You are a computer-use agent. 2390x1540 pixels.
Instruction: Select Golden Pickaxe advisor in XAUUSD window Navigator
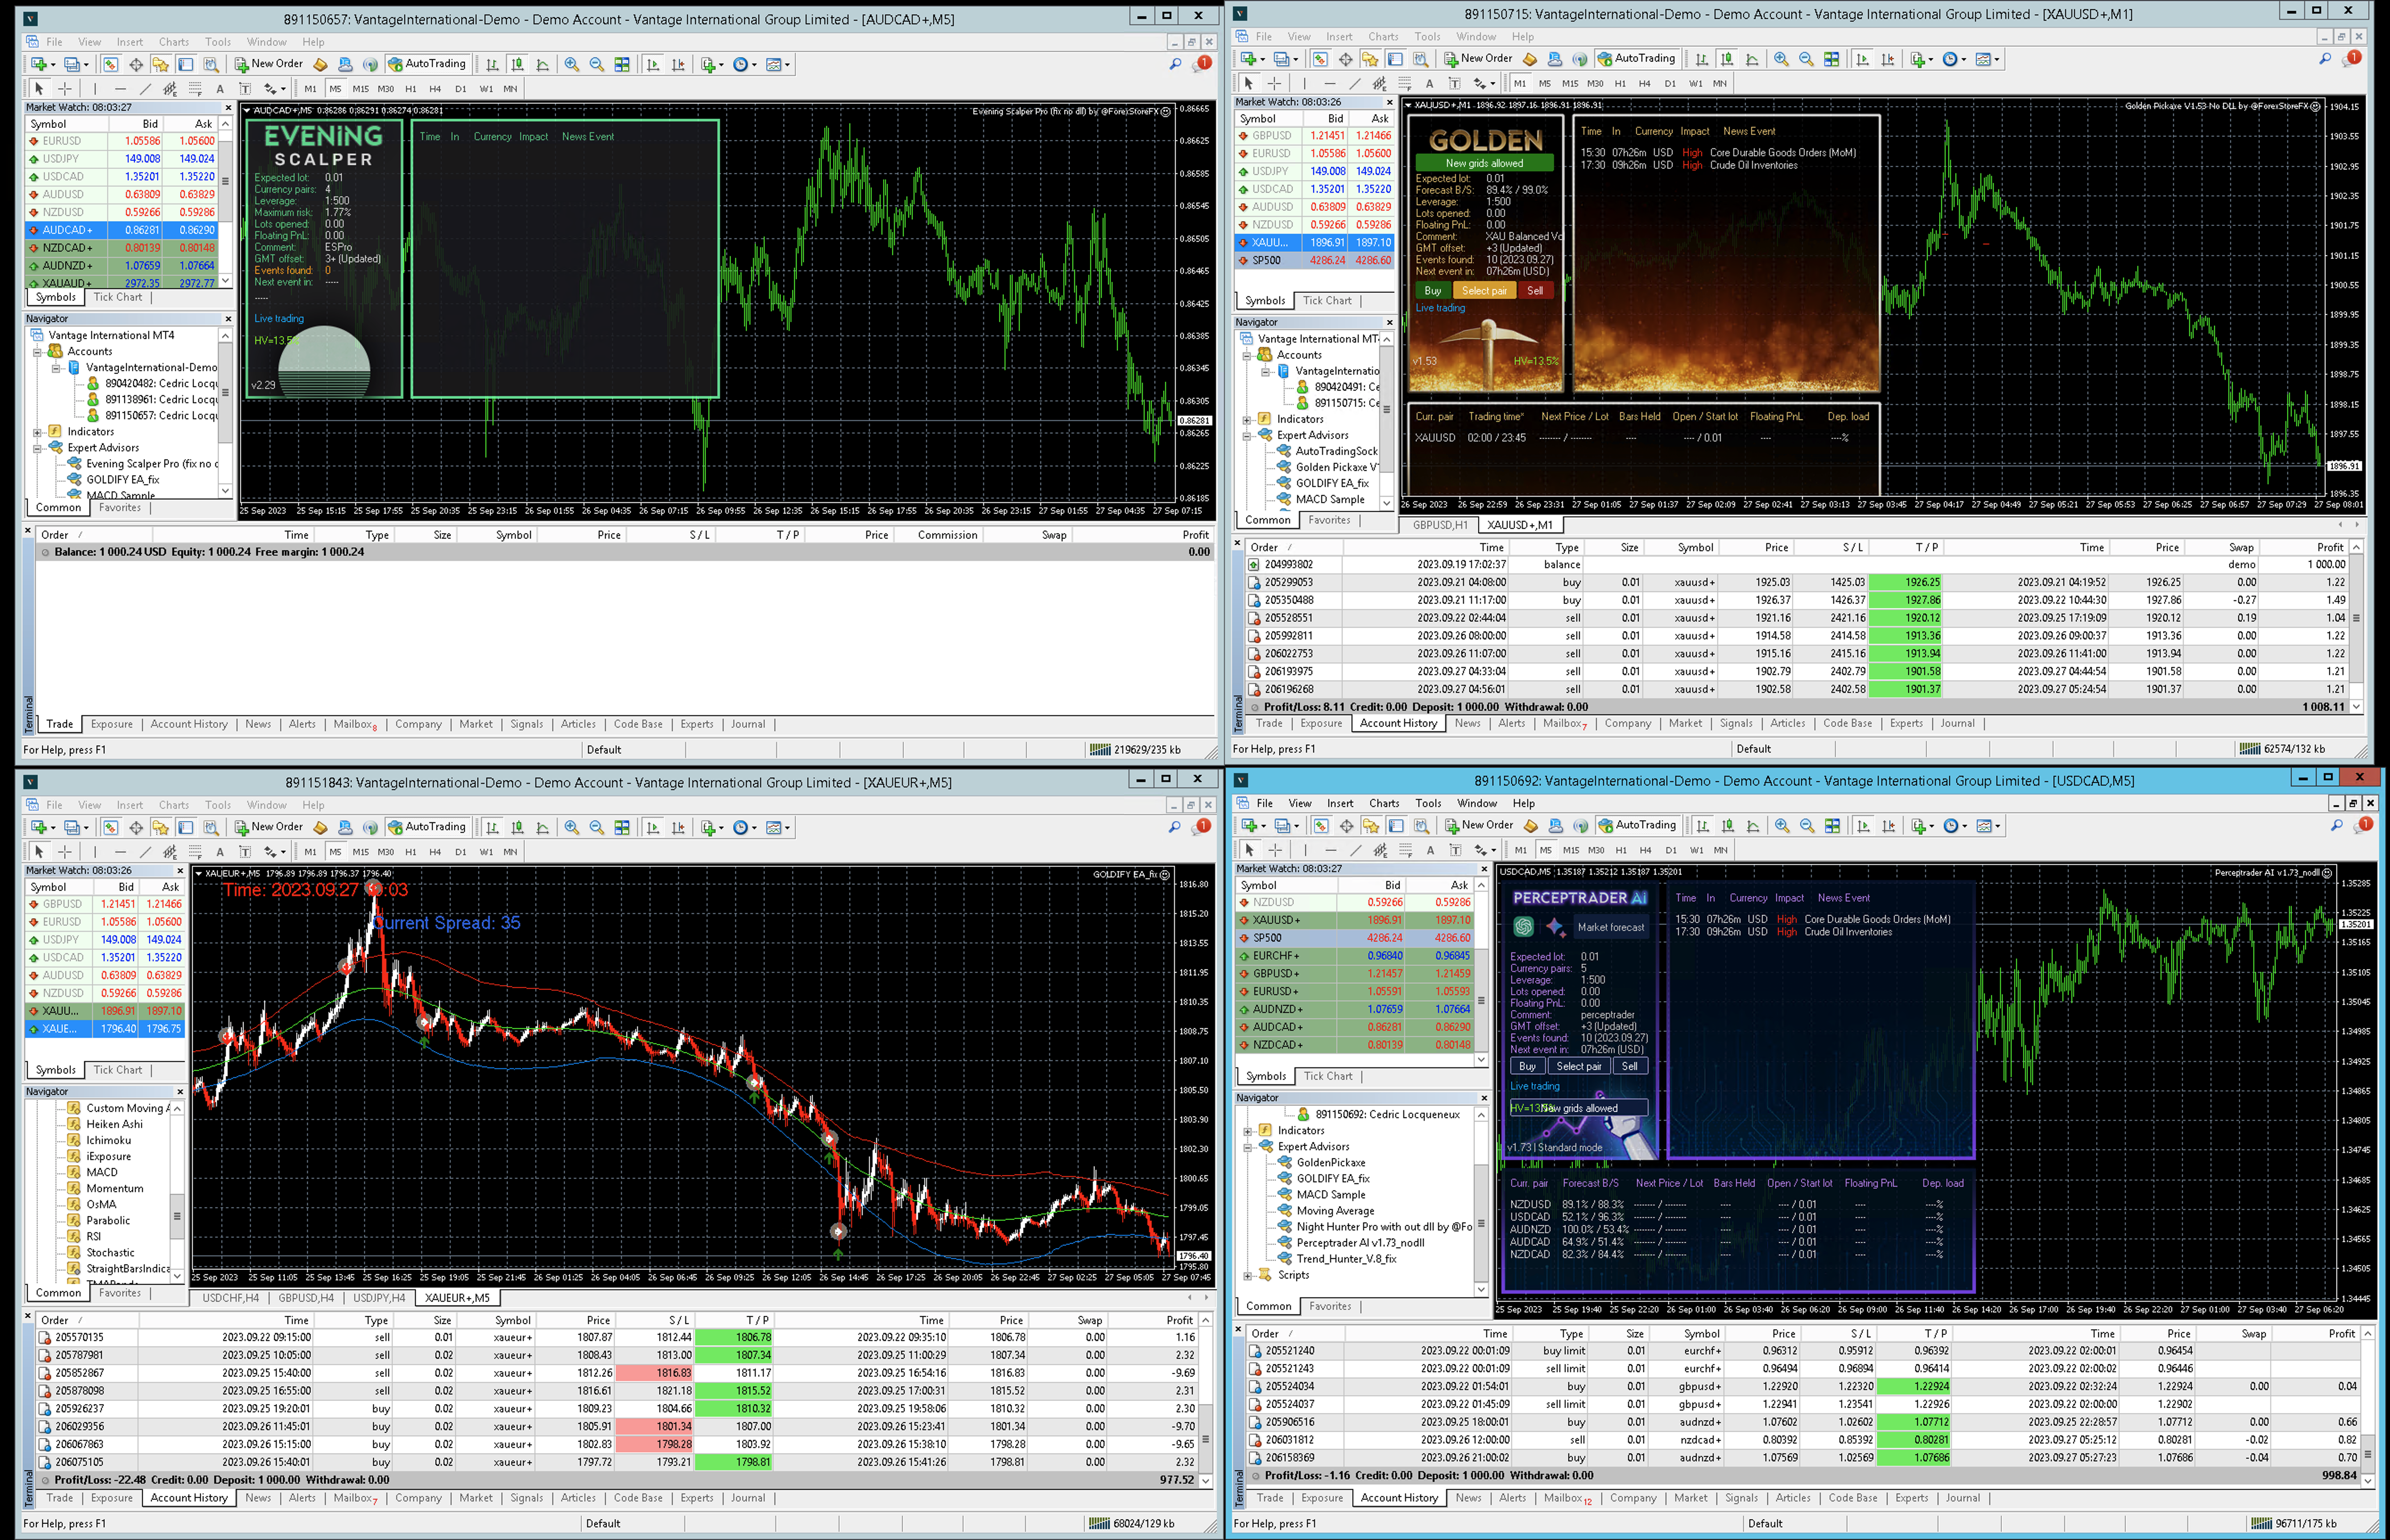click(1328, 467)
